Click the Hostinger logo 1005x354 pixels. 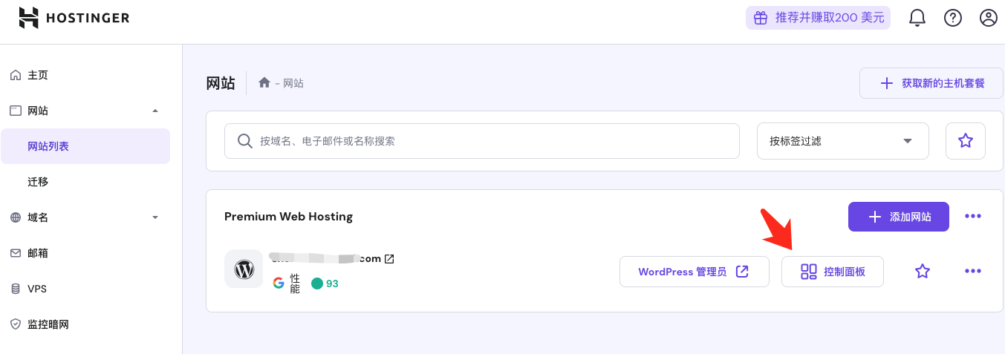pos(74,18)
